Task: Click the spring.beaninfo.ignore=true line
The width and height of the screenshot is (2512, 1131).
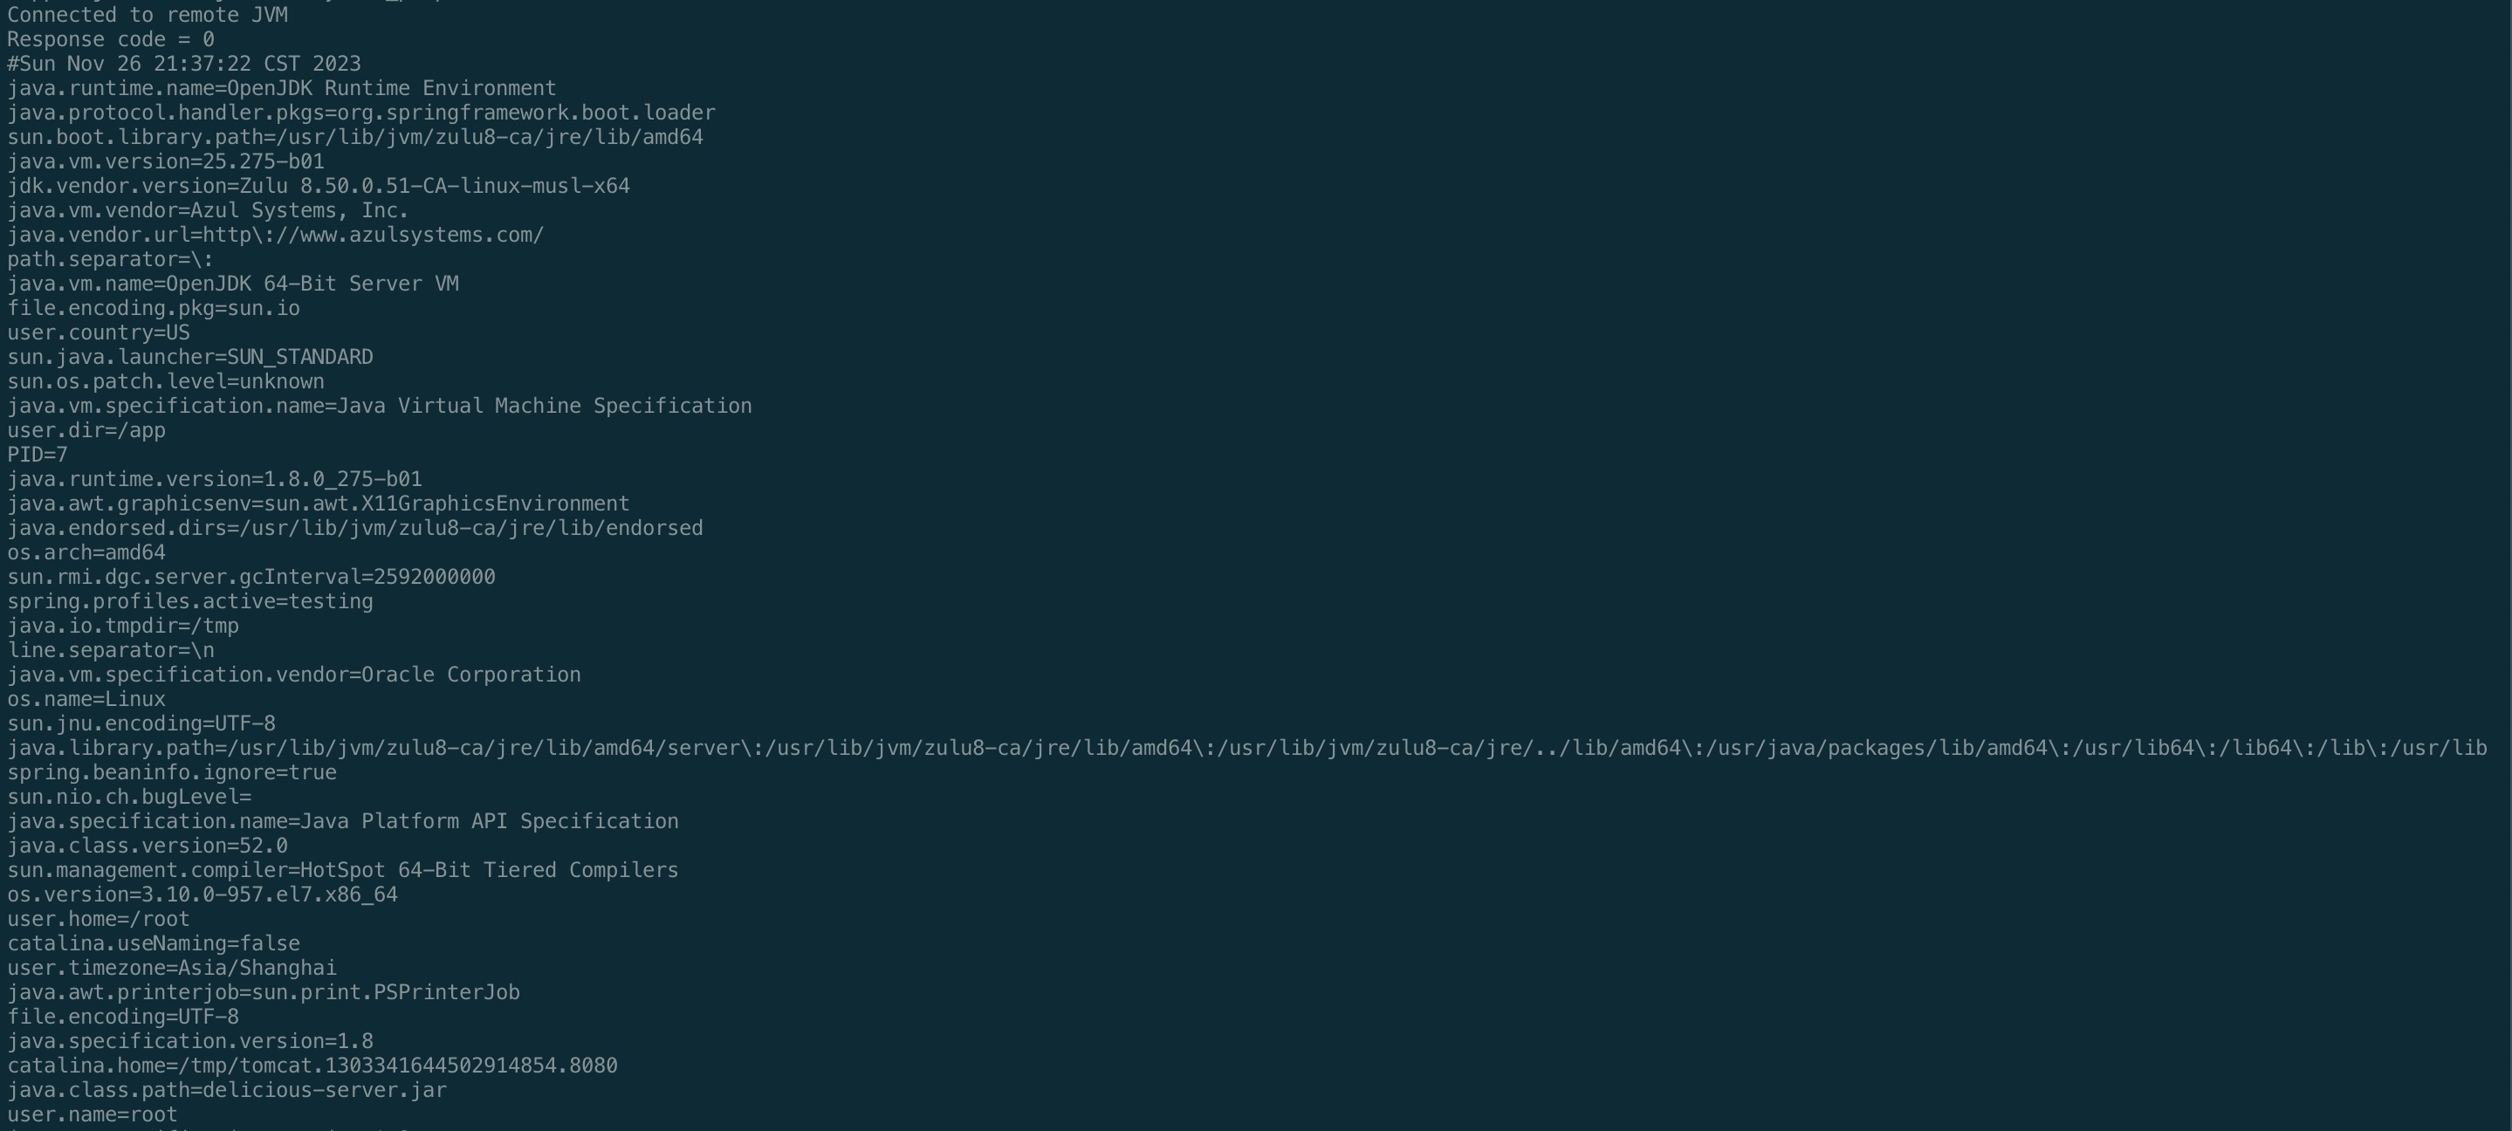Action: click(172, 772)
